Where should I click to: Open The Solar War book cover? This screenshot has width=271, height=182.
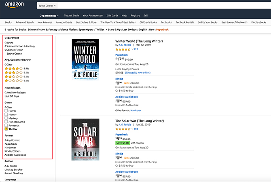coord(85,140)
